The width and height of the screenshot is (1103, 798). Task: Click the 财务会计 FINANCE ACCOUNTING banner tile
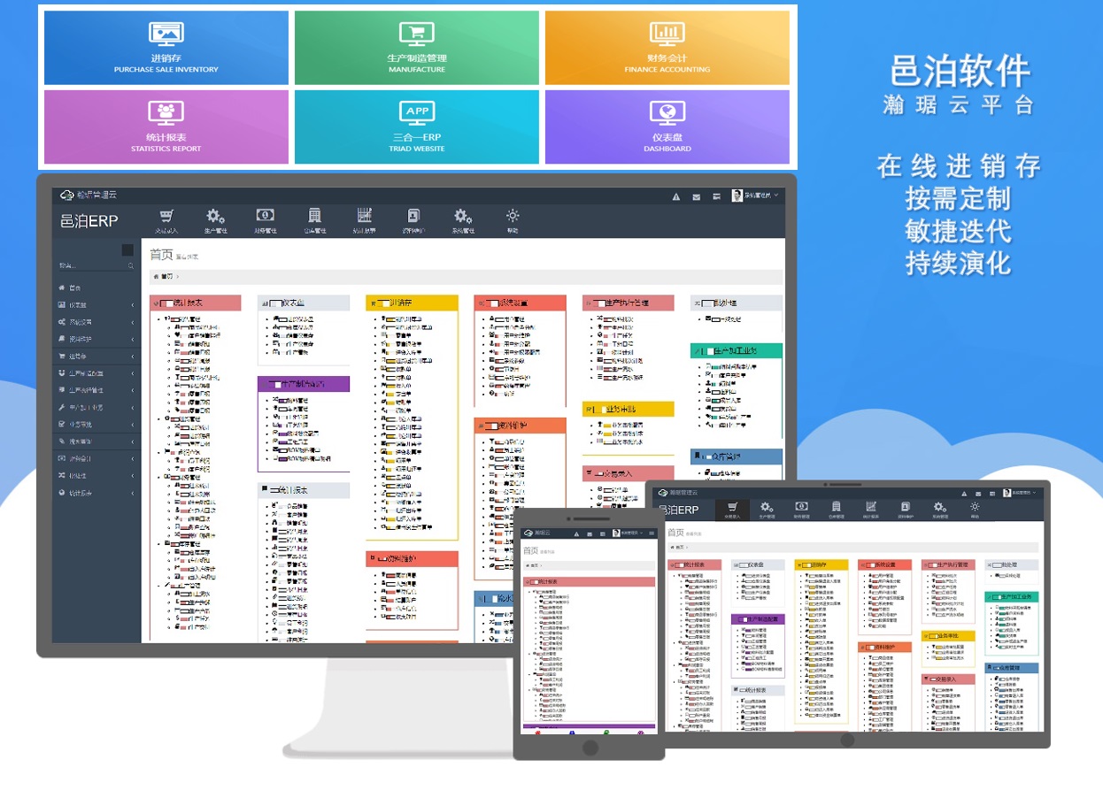tap(667, 48)
